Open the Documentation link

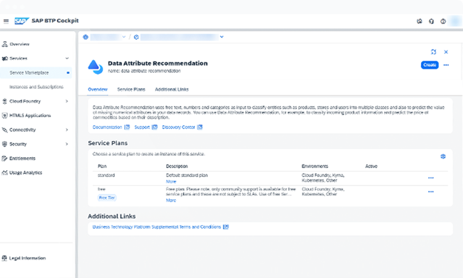107,127
